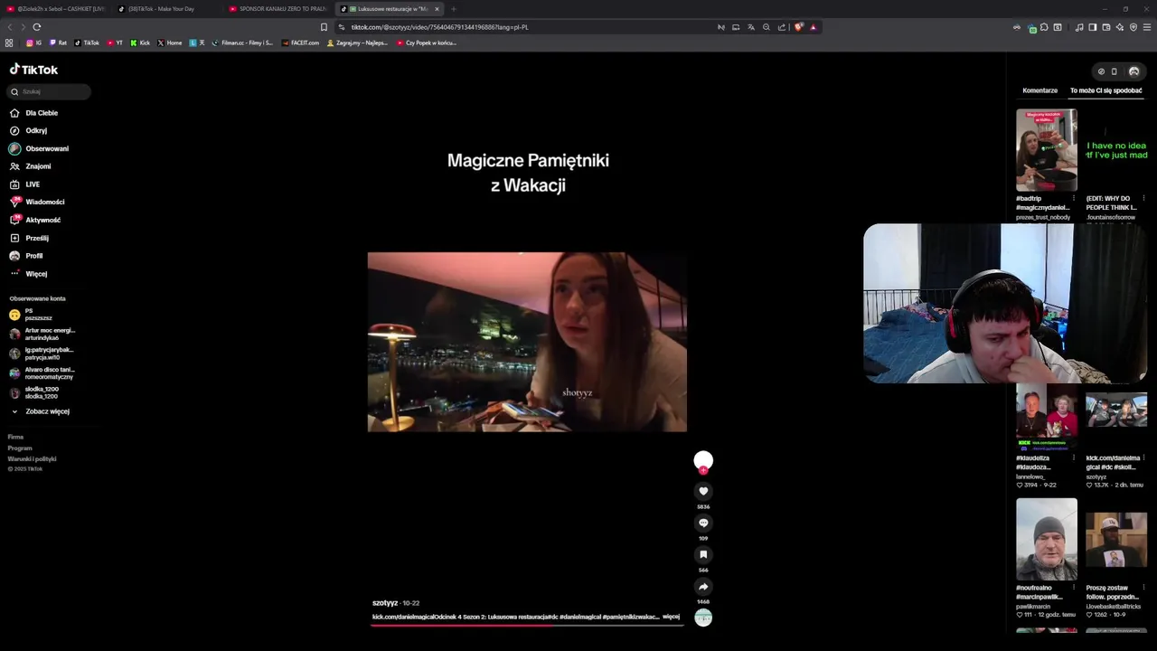
Task: Open browser hamburger main menu
Action: (1147, 27)
